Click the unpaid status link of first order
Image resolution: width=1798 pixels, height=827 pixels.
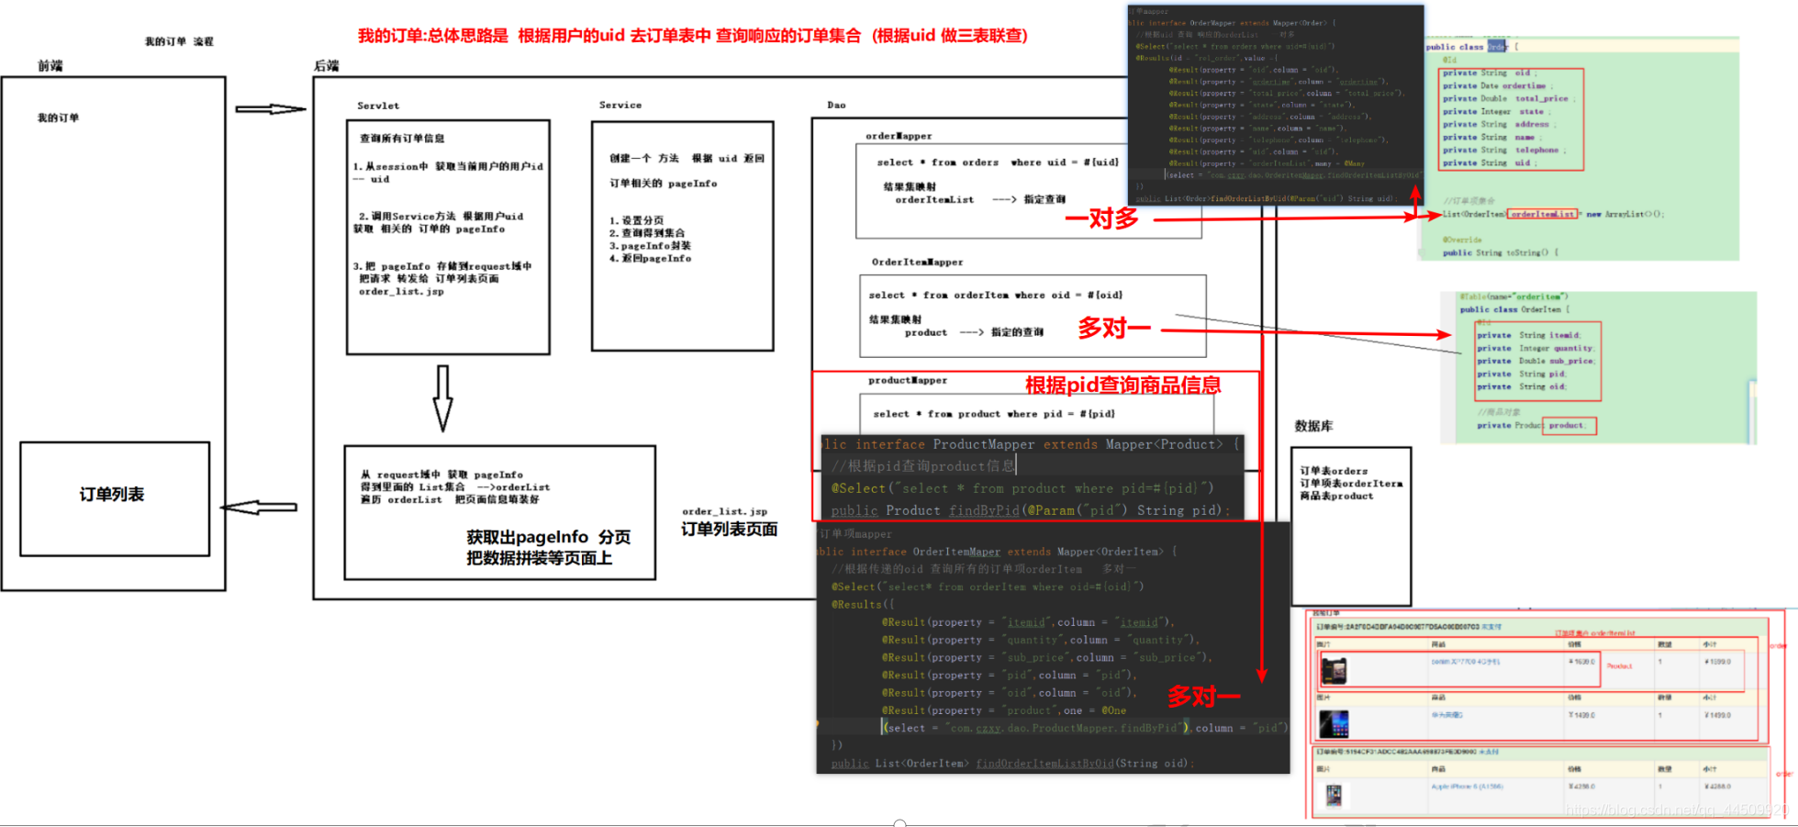click(x=1491, y=627)
